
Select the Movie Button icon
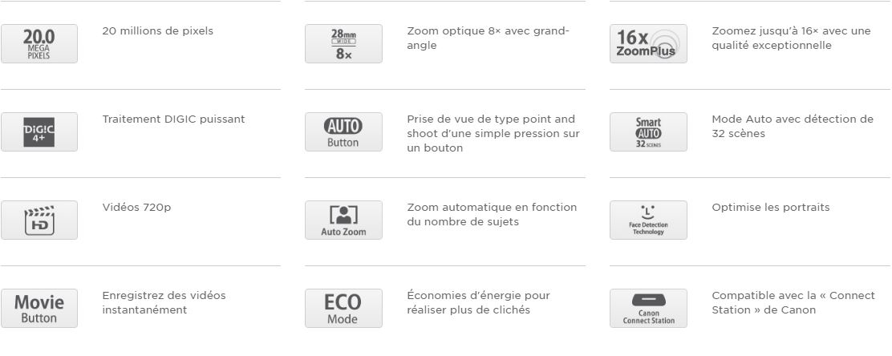(x=39, y=308)
